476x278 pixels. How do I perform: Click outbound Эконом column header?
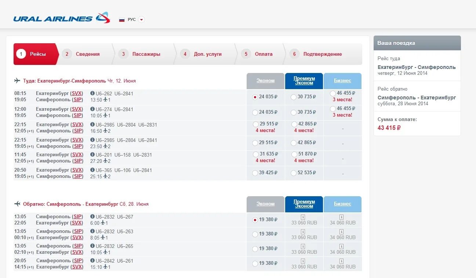pos(265,81)
